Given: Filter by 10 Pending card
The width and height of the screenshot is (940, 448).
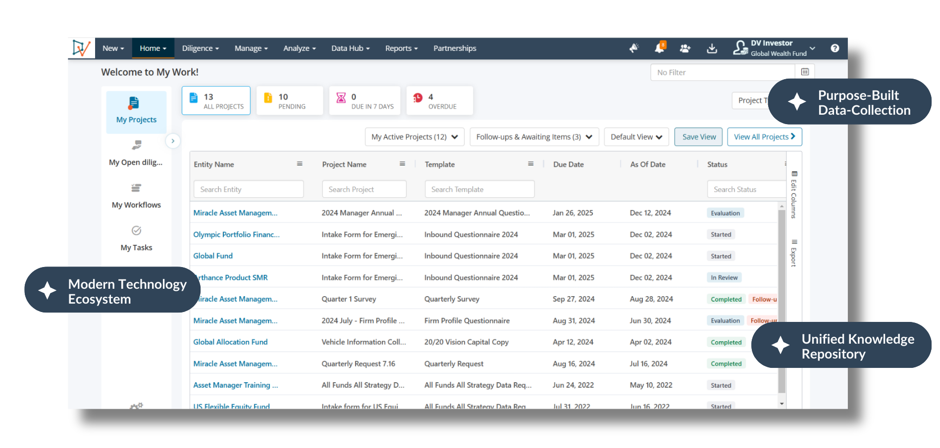Looking at the screenshot, I should tap(290, 101).
